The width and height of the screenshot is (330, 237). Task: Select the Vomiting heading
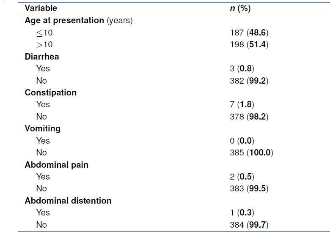43,128
